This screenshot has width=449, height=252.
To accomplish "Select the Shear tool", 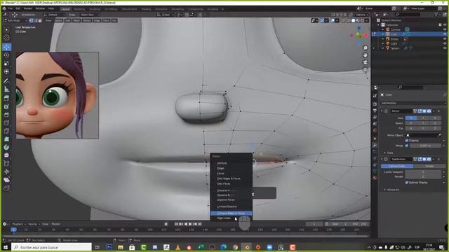I will point(6,180).
